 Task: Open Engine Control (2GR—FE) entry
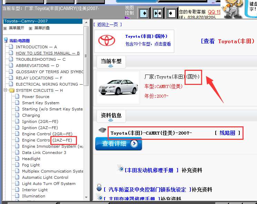click(x=47, y=134)
